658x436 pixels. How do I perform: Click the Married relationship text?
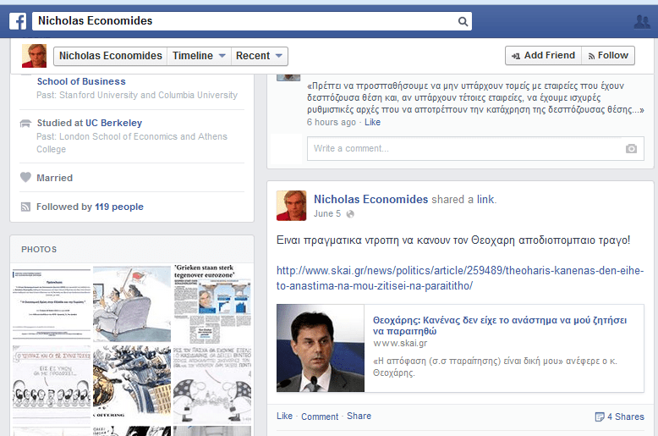click(x=55, y=178)
